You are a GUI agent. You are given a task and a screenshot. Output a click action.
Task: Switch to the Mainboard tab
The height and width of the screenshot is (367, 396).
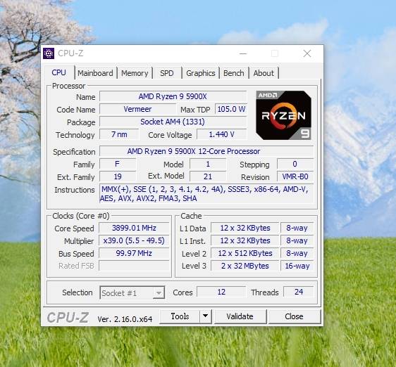(95, 73)
